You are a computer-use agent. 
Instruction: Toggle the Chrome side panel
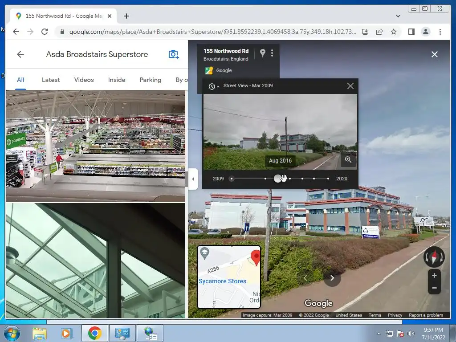coord(411,32)
